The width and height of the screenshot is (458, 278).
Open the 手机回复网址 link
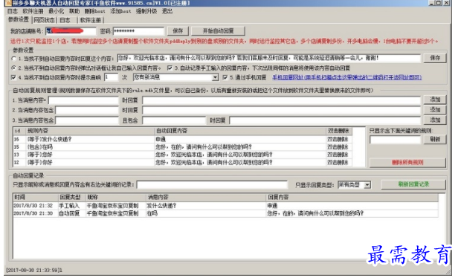click(347, 77)
